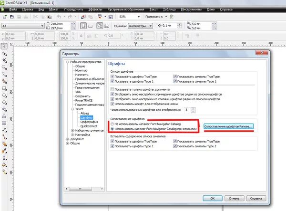The height and width of the screenshot is (211, 286).
Task: Select the Polygon tool
Action: (4, 102)
